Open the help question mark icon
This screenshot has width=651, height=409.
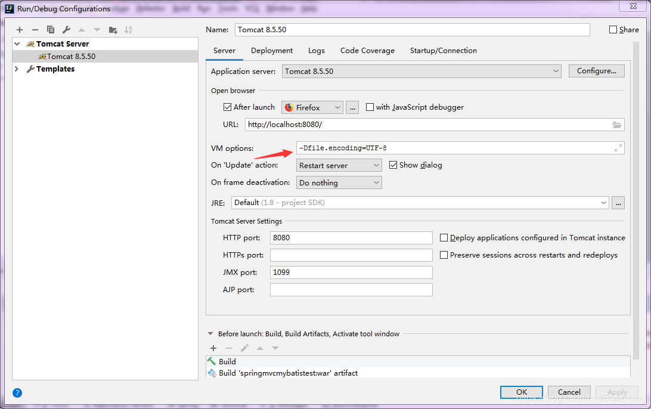[17, 392]
